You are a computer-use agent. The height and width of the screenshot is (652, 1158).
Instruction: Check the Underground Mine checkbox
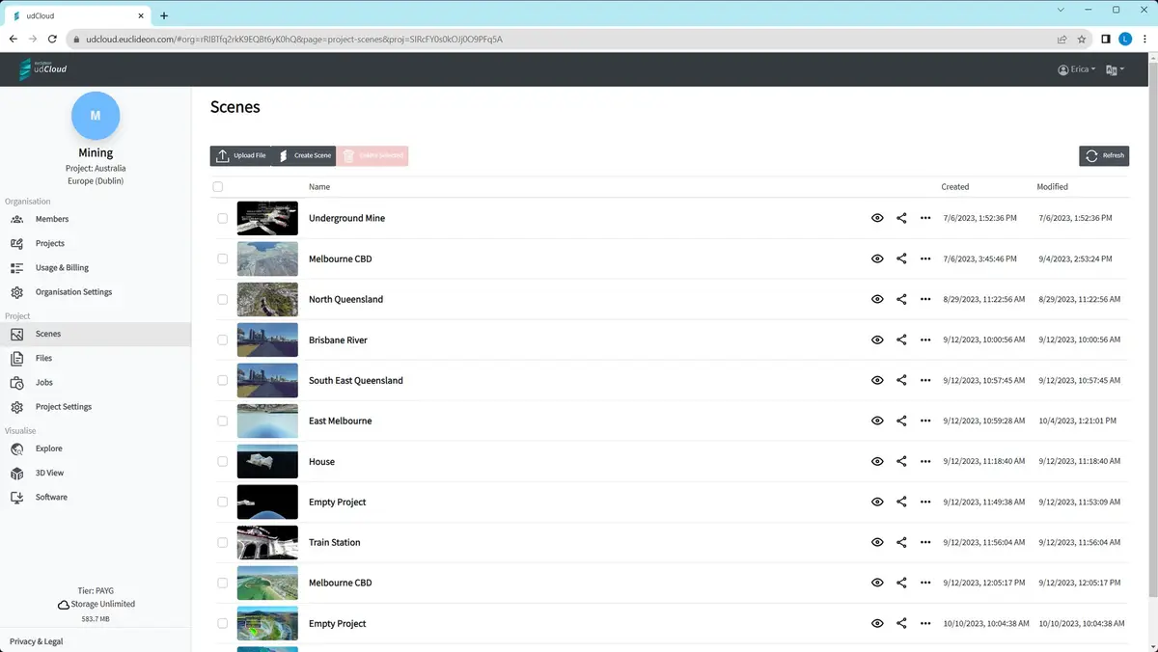(x=223, y=218)
